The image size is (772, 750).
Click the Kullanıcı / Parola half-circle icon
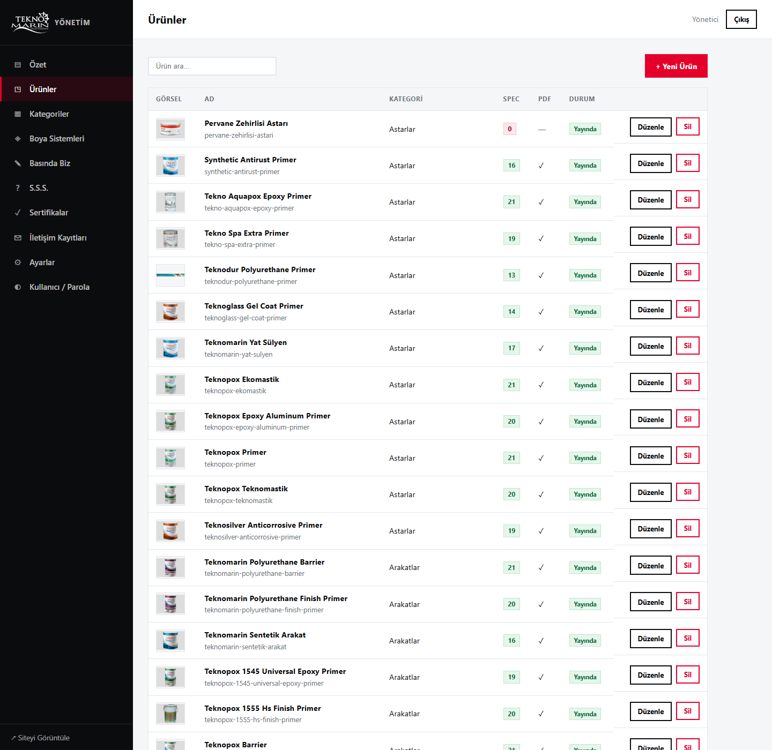coord(18,287)
